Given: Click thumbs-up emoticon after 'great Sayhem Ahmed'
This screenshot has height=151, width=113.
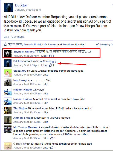Looking at the screenshot, I should [54, 61].
